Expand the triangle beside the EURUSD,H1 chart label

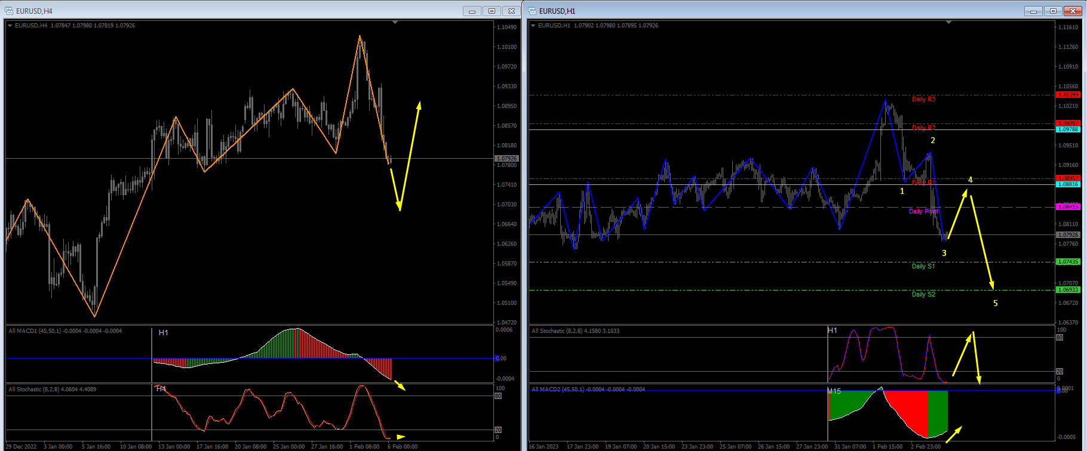click(533, 26)
